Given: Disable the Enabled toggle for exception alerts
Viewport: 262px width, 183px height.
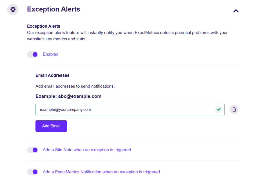Looking at the screenshot, I should coord(32,54).
